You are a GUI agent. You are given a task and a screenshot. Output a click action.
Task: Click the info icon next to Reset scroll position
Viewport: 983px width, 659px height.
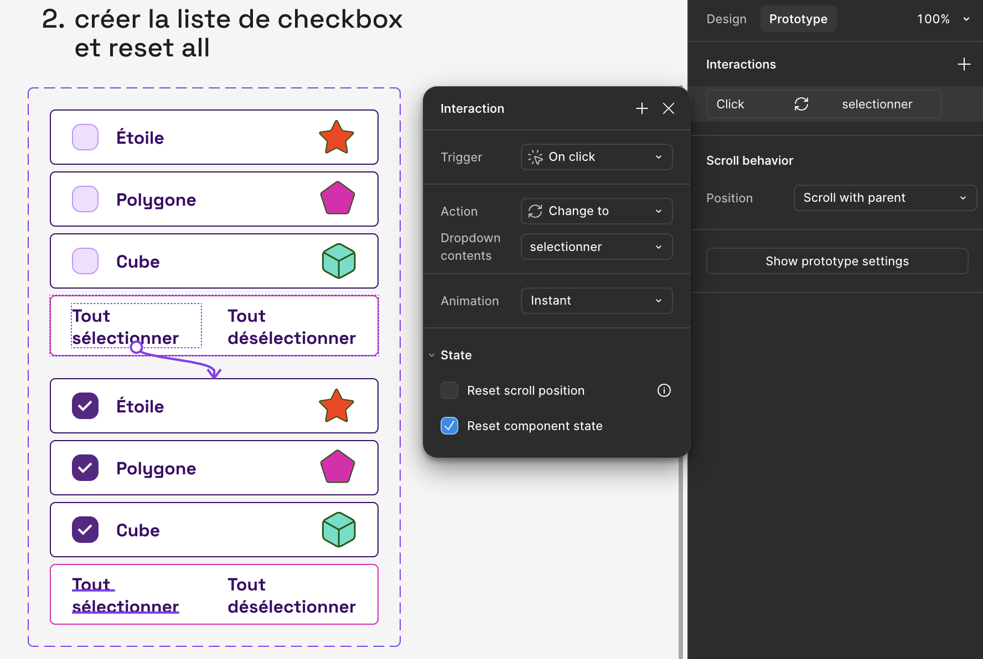[x=664, y=390]
